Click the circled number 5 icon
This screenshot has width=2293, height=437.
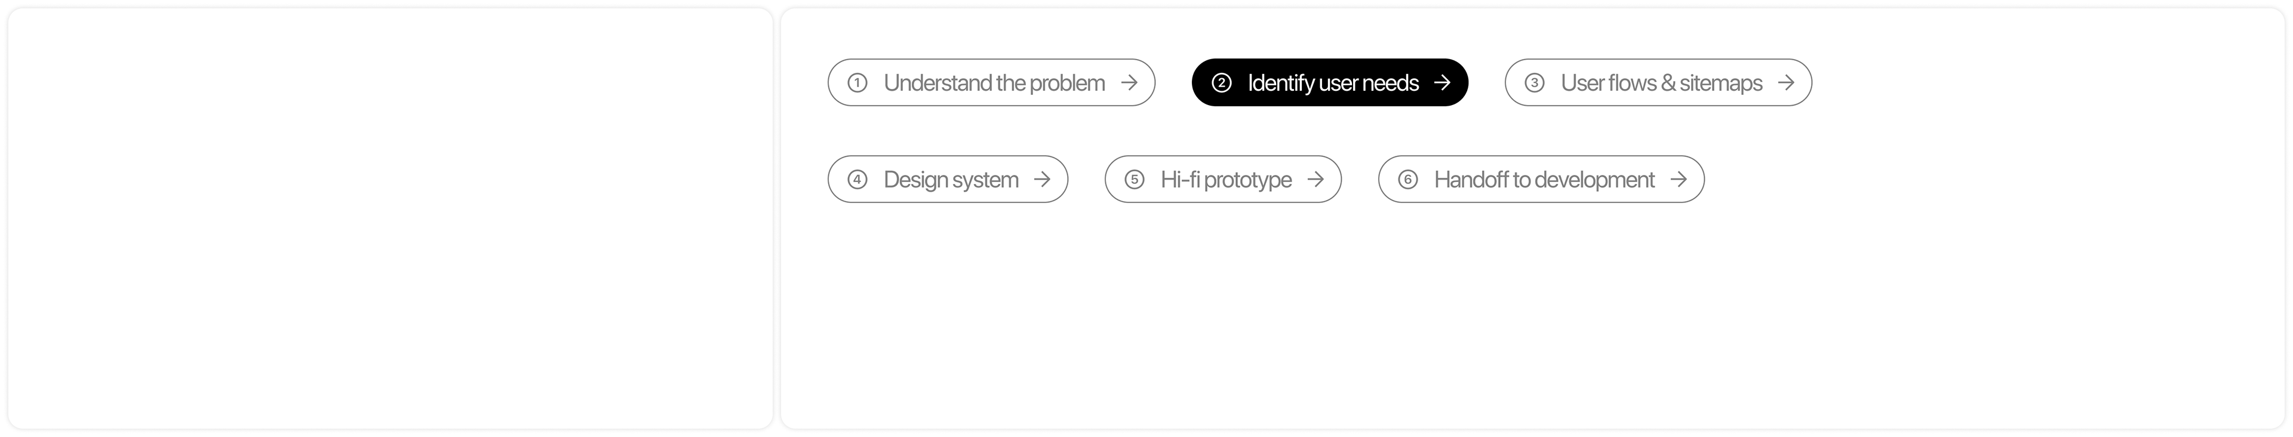[1134, 180]
